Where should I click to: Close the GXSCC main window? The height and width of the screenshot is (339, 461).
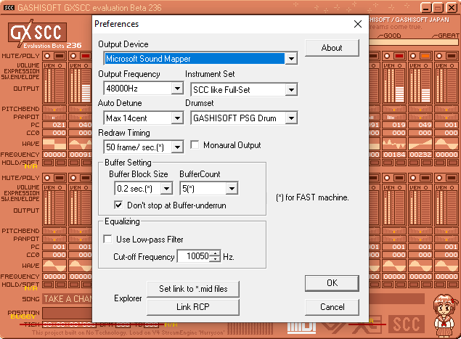452,8
